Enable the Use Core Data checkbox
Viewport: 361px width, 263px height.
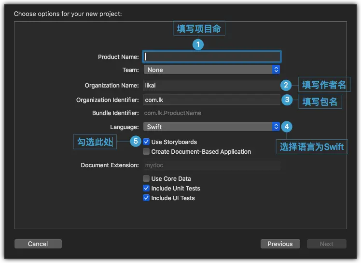pos(146,178)
